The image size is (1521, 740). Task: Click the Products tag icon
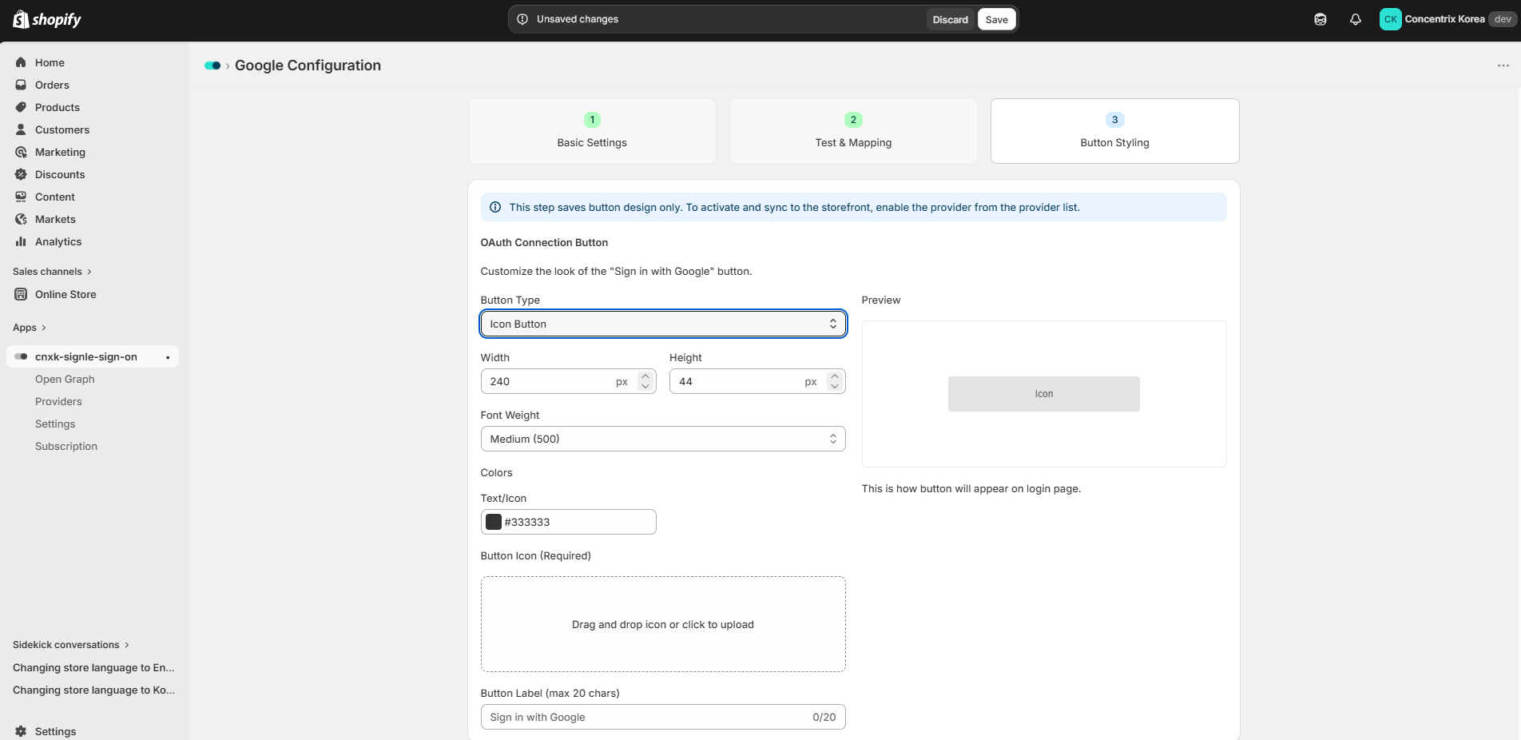point(21,107)
